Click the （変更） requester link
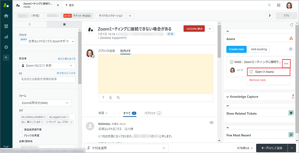This screenshot has height=153, width=299. (170, 34)
